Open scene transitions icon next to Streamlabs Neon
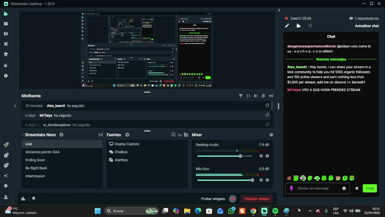Image resolution: width=385 pixels, height=217 pixels. pos(101,135)
